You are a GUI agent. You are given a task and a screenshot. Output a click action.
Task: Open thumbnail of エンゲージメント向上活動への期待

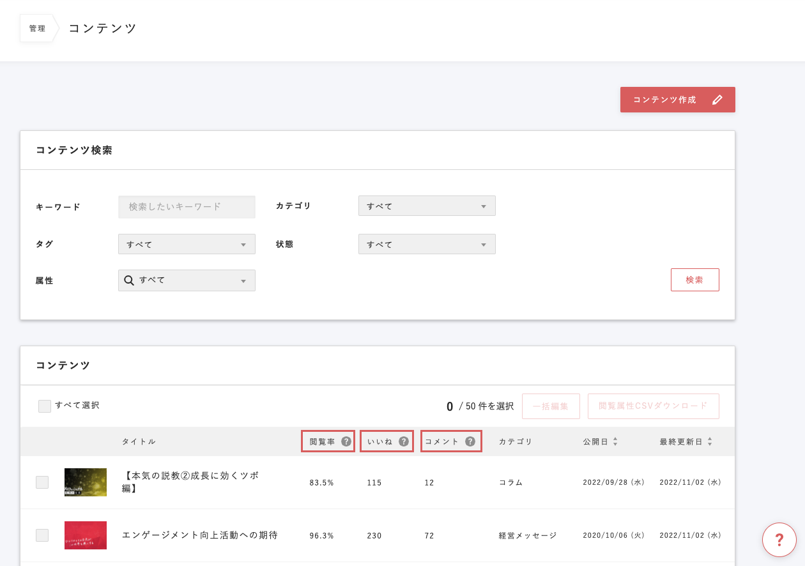point(86,535)
